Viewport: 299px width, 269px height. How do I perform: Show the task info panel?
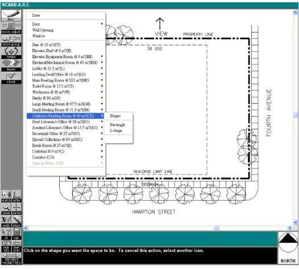[6, 246]
